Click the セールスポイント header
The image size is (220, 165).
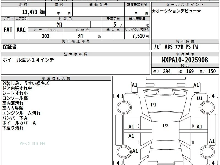[185, 5]
